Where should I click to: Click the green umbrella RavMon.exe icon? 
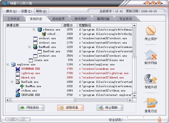coord(22,86)
